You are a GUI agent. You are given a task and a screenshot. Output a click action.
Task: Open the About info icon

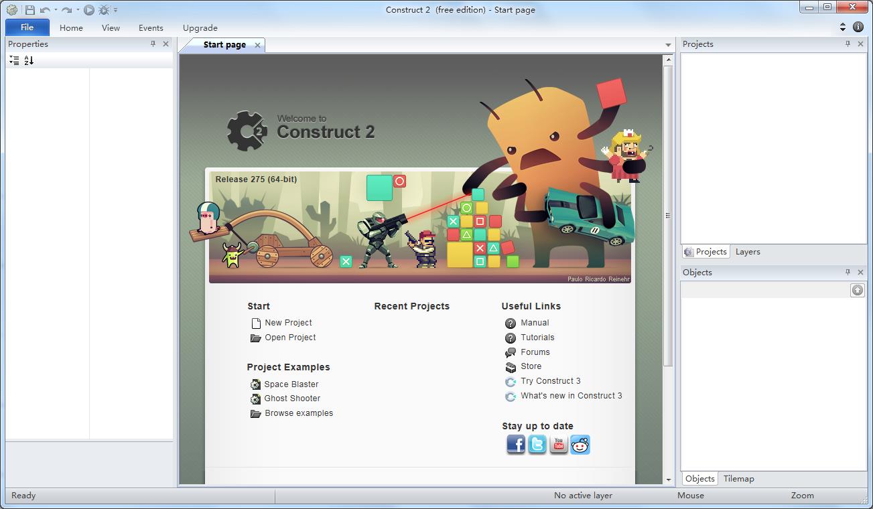pos(858,27)
